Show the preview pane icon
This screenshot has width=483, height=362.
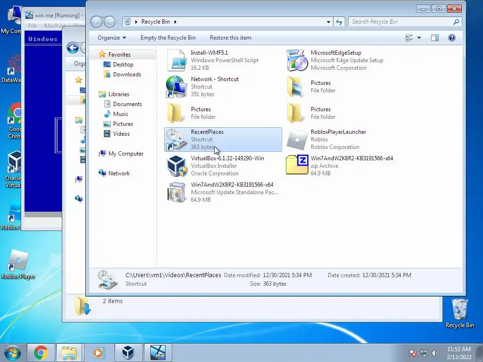click(x=434, y=38)
